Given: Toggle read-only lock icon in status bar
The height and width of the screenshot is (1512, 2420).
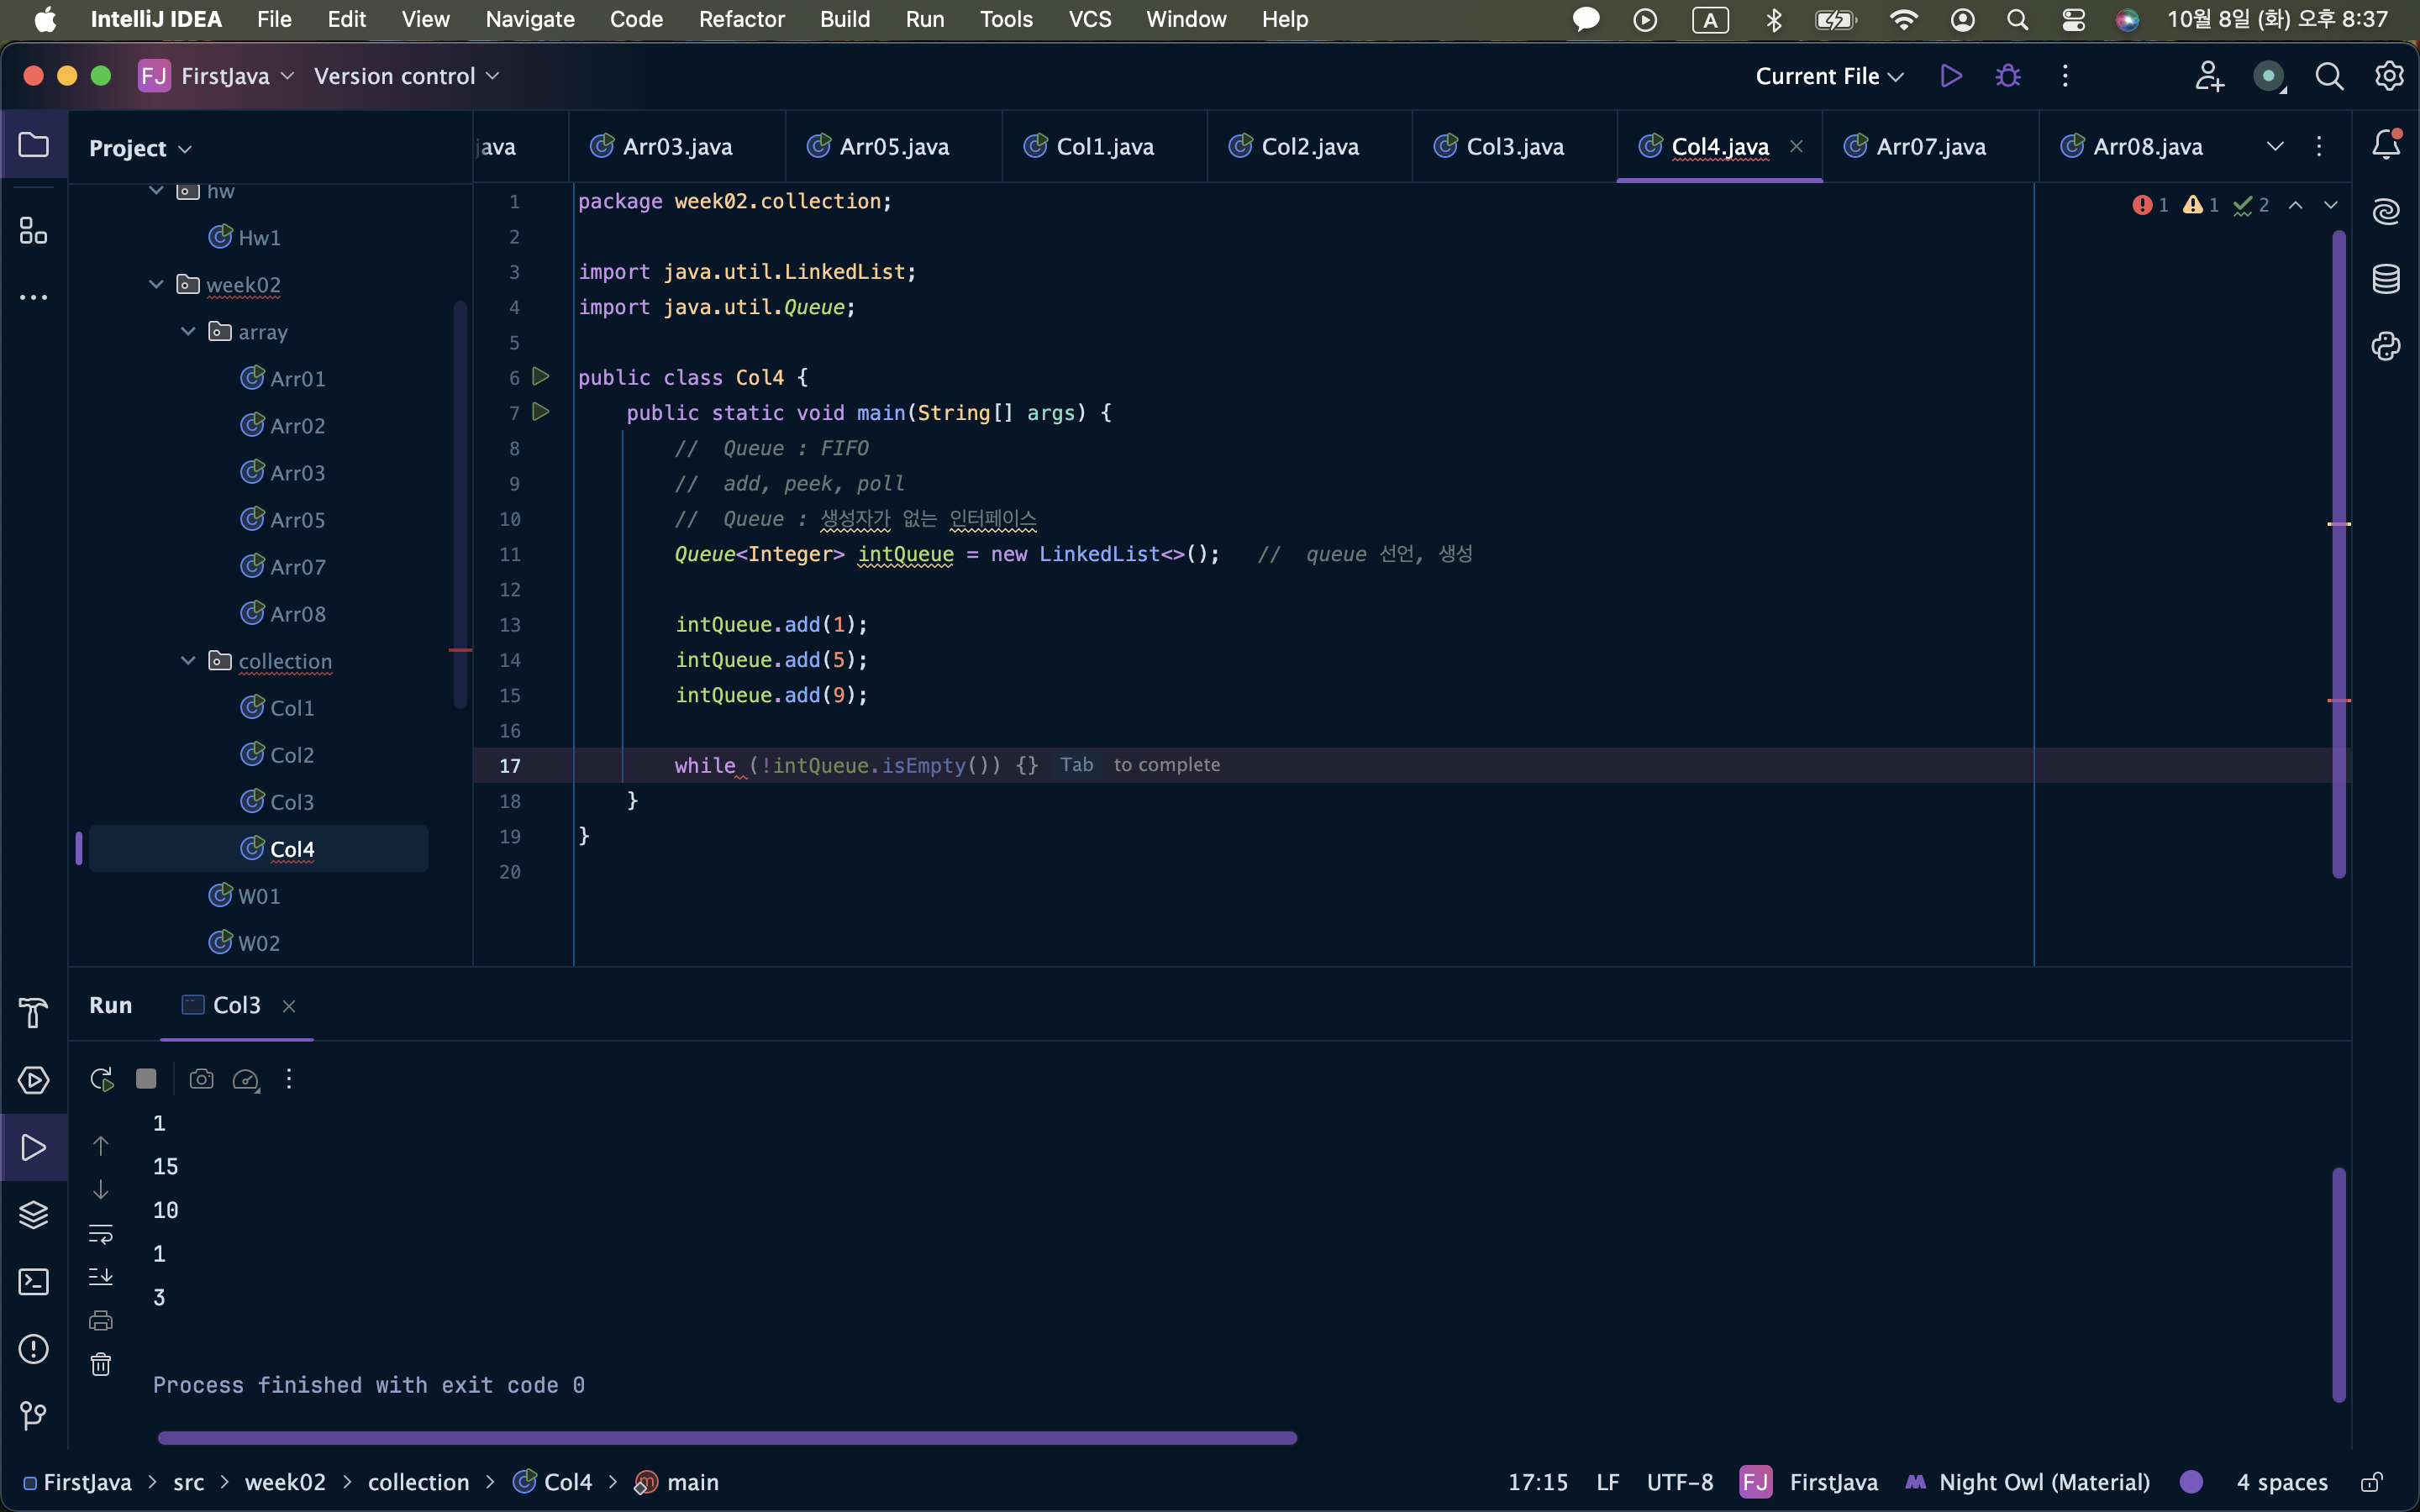Looking at the screenshot, I should click(x=2372, y=1482).
